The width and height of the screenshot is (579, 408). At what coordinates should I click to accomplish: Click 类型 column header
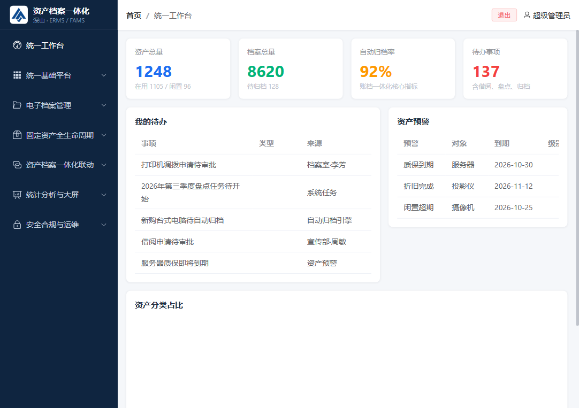click(266, 143)
